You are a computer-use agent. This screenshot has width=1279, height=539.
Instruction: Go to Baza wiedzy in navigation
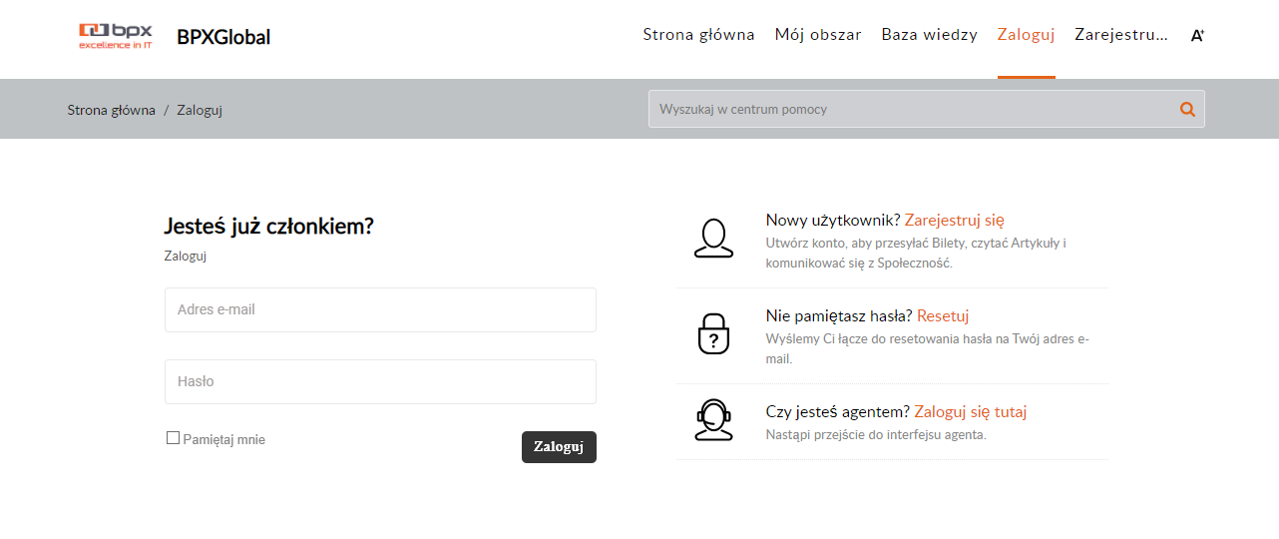tap(929, 35)
